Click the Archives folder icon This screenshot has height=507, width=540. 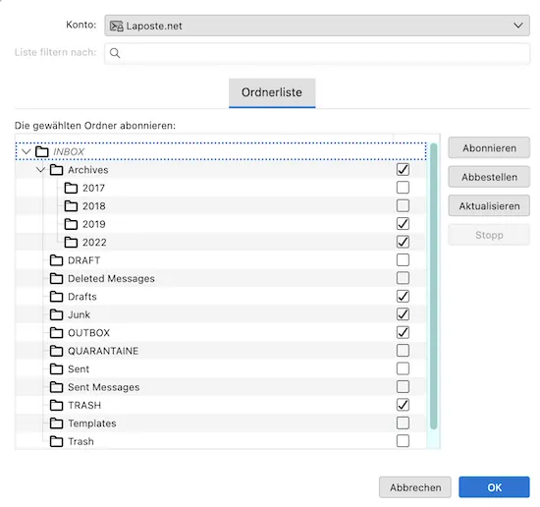coord(57,170)
